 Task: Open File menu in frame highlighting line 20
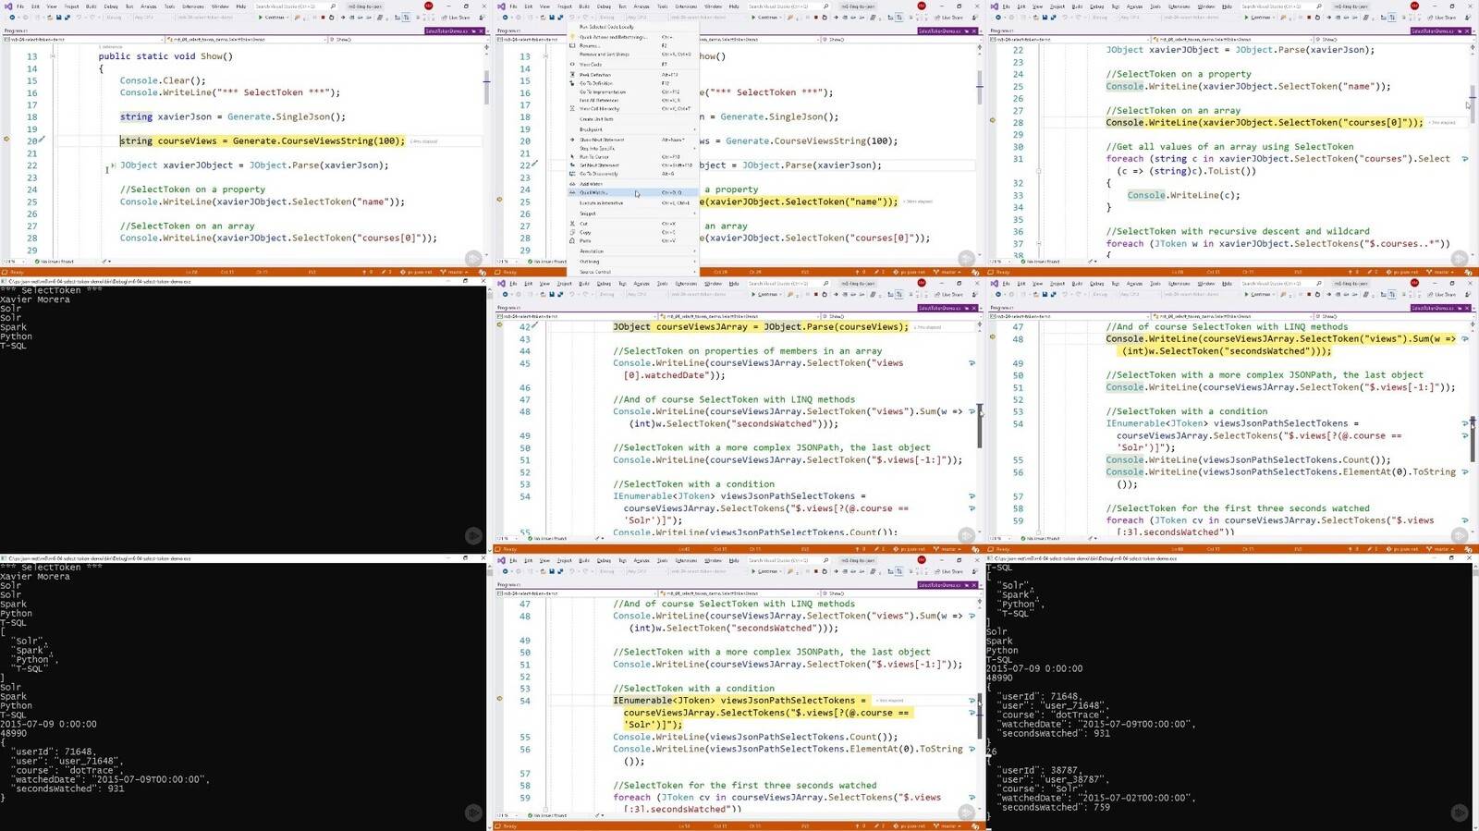click(20, 6)
